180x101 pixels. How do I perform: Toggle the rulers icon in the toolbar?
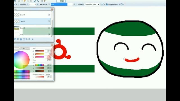[x=45, y=1]
